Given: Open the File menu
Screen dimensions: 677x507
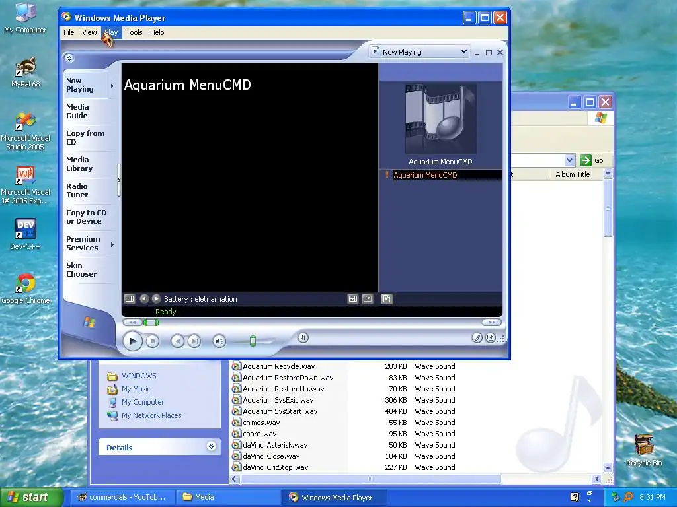Looking at the screenshot, I should click(69, 32).
